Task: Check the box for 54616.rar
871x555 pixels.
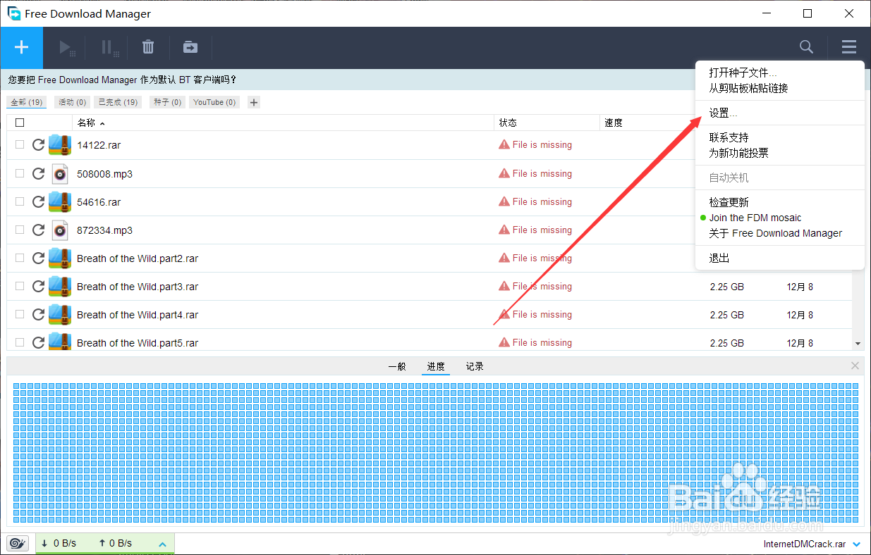Action: pos(20,201)
